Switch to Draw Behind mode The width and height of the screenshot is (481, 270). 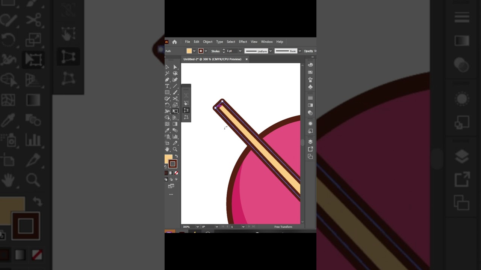tap(171, 179)
